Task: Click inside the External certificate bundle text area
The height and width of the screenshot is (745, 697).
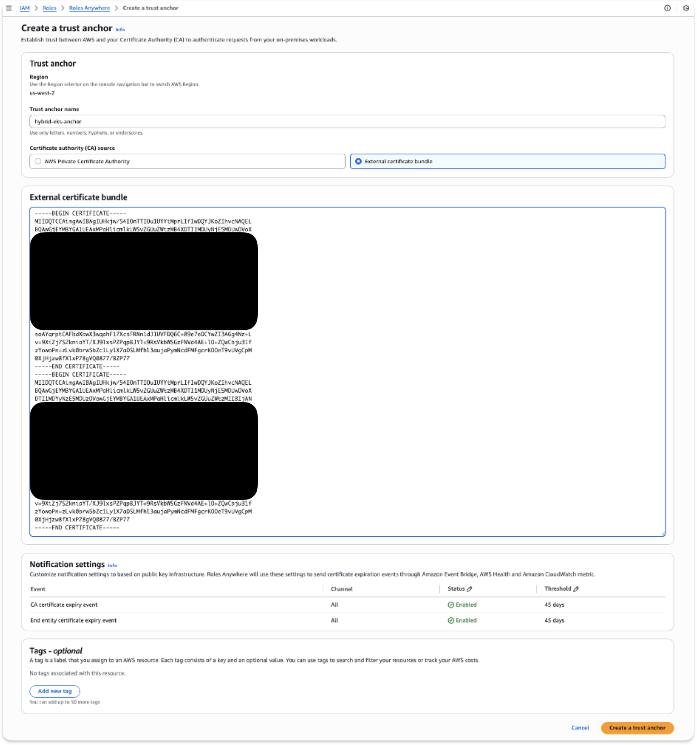Action: [454, 363]
